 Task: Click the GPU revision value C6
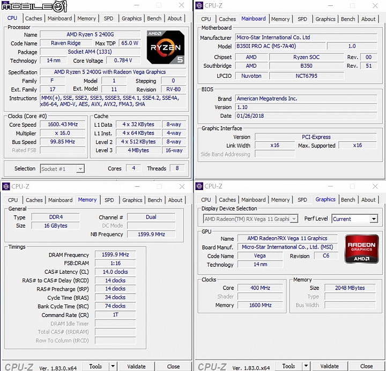326,256
